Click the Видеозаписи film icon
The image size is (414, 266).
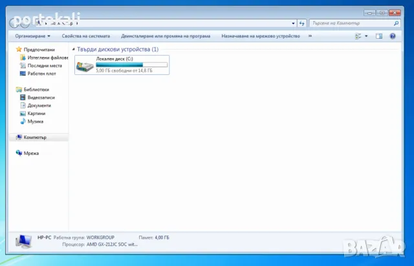pyautogui.click(x=23, y=97)
